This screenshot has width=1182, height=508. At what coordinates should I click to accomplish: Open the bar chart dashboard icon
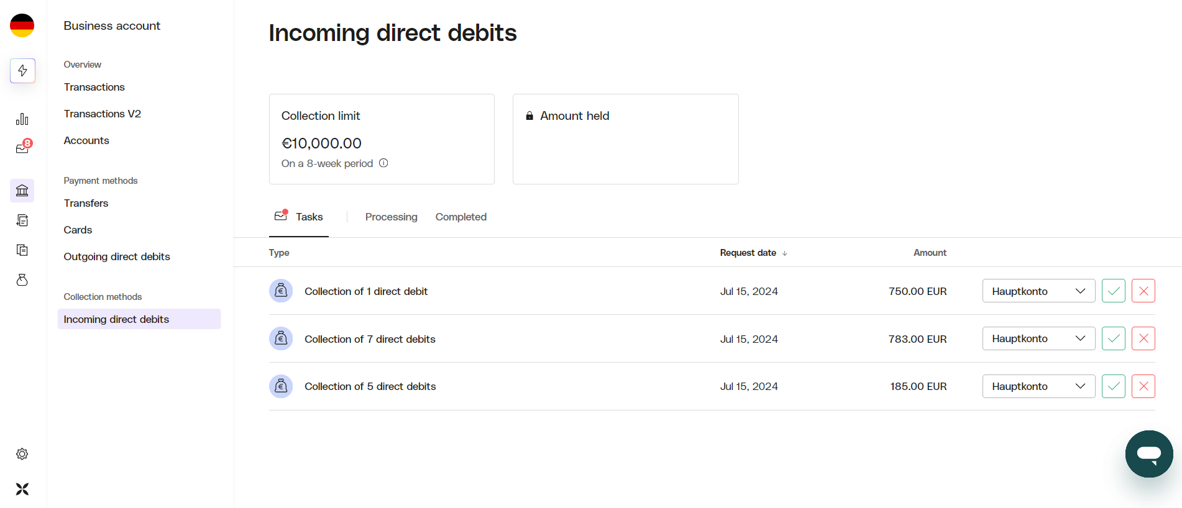click(x=22, y=119)
